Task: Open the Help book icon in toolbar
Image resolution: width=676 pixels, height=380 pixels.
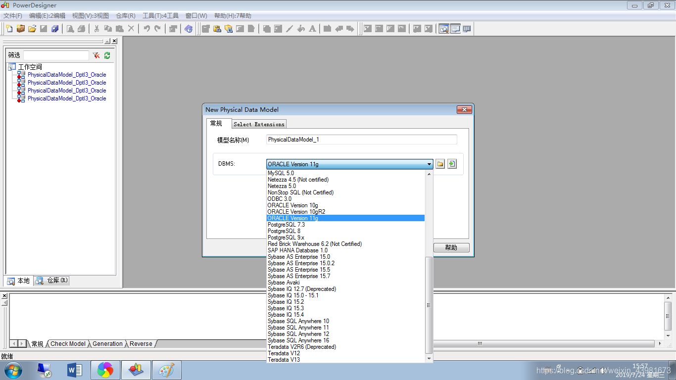Action: (x=189, y=29)
